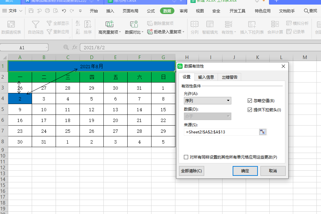The image size is (321, 214).
Task: Click Show All (全部显示) filter icon
Action: [x=49, y=23]
